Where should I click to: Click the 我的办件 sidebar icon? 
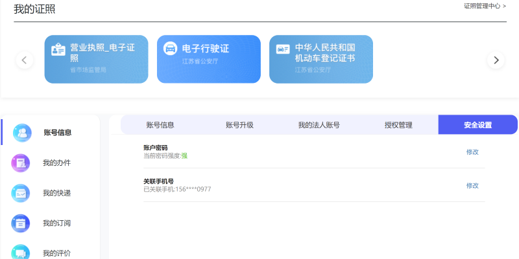click(21, 163)
